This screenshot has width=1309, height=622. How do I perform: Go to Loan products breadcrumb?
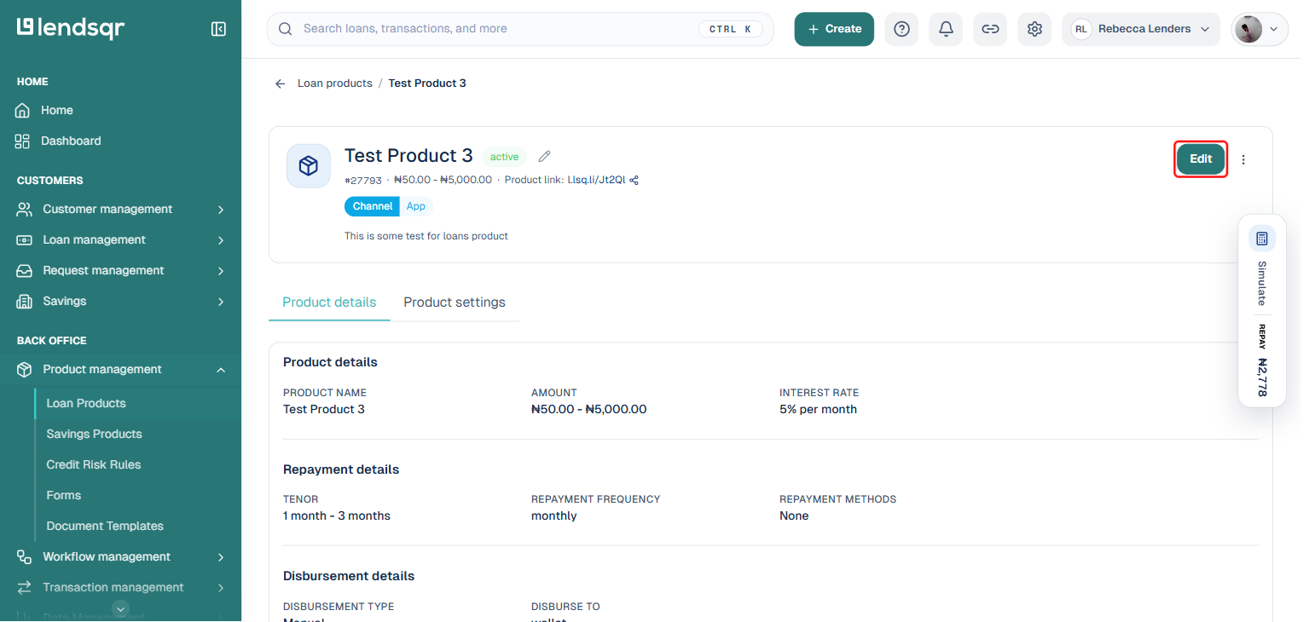pos(335,84)
